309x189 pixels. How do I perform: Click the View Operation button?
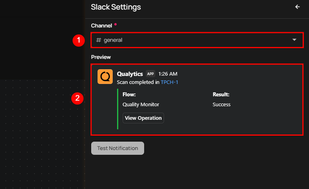[143, 118]
